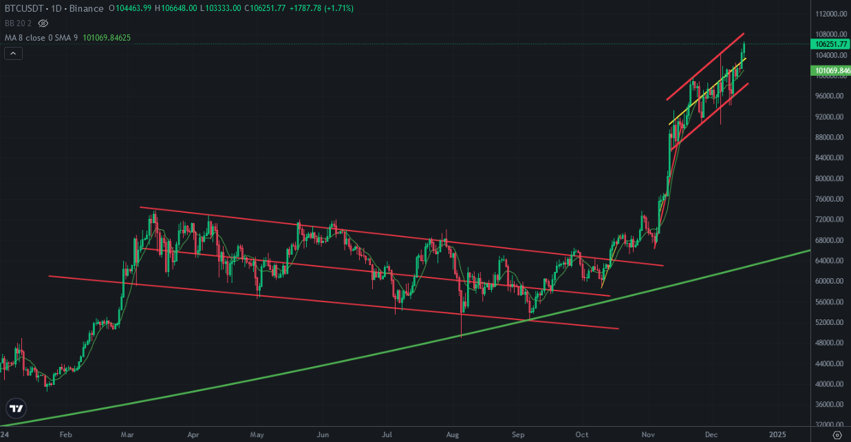Viewport: 851px width, 442px height.
Task: Select the MA 8 close 0 SMA 9 indicator
Action: click(x=41, y=37)
